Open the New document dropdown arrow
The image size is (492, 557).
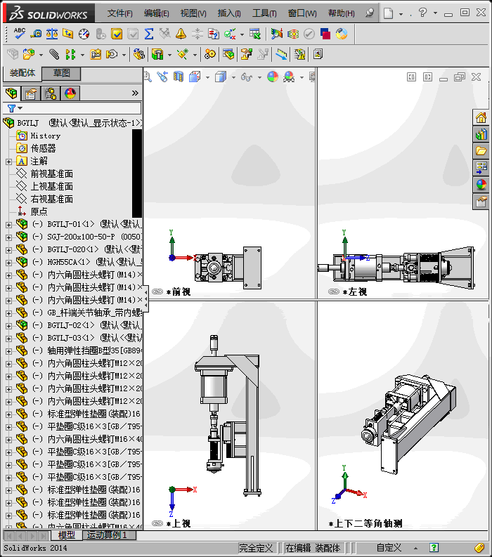tap(401, 14)
